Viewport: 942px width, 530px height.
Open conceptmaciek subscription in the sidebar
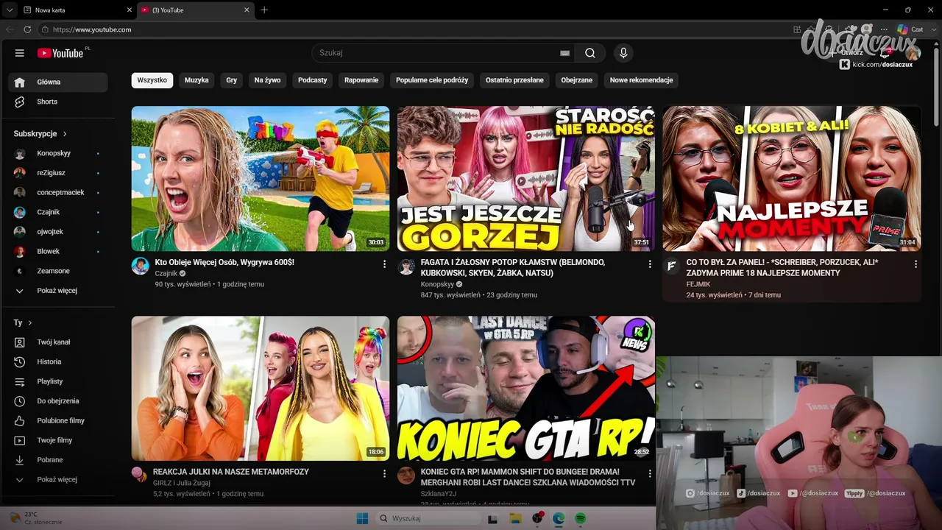[x=57, y=193]
